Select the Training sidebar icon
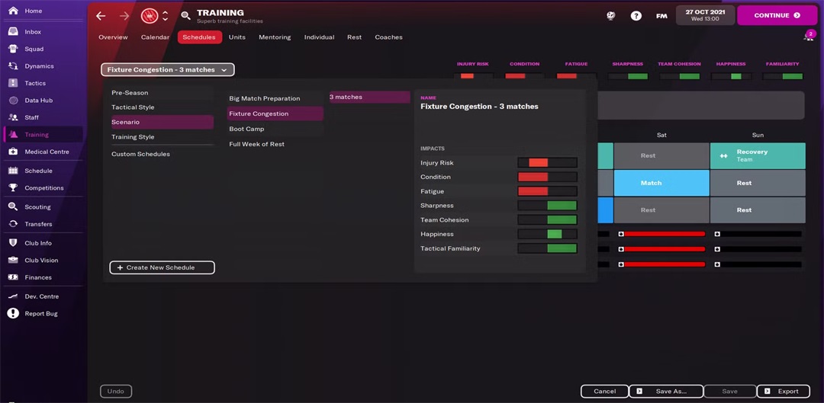This screenshot has height=403, width=824. pyautogui.click(x=14, y=134)
